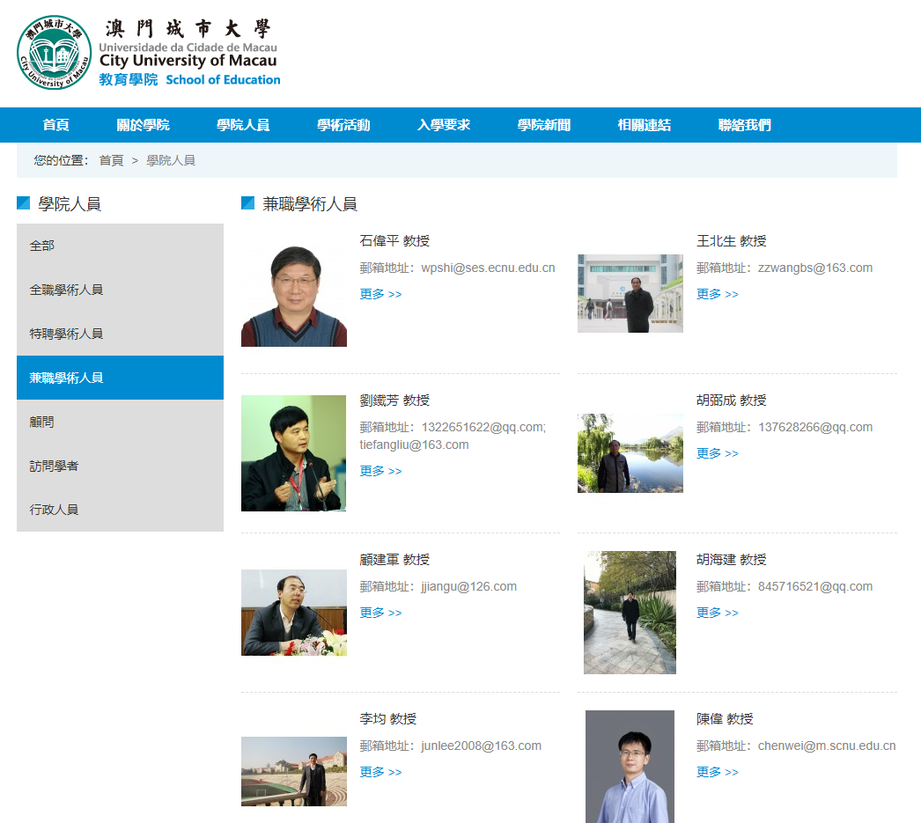Click the name 石偉平 教授
The image size is (921, 823).
point(394,240)
